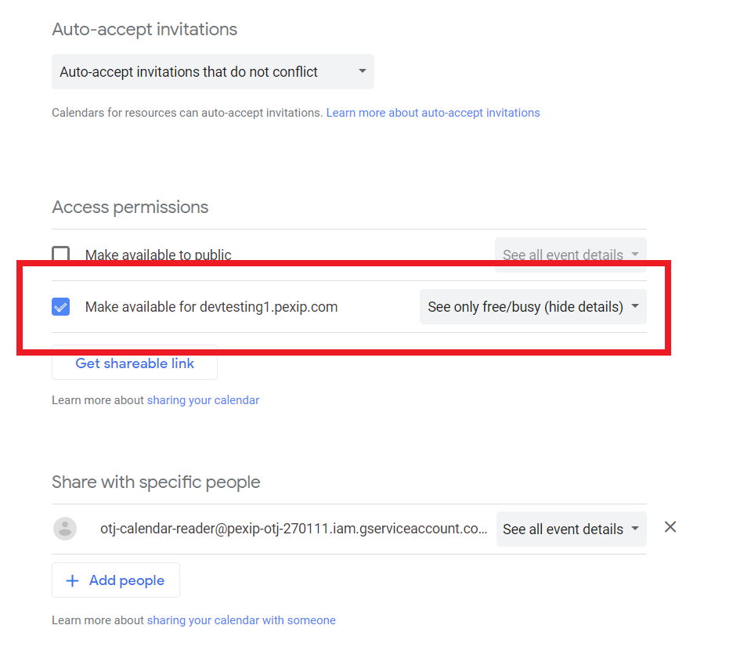Screen dimensions: 733x654
Task: Click Get shareable link button
Action: [135, 363]
